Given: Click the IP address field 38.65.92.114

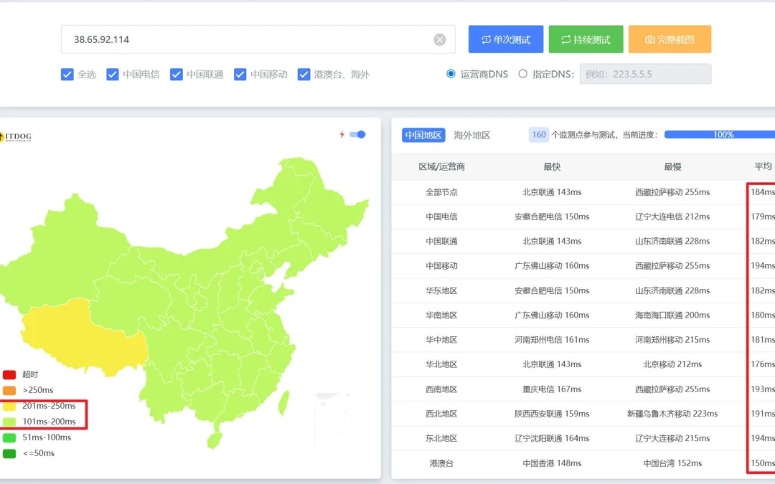Looking at the screenshot, I should click(x=258, y=39).
